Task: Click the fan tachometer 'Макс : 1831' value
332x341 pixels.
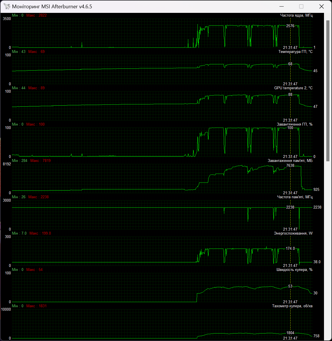Action: [x=37, y=306]
